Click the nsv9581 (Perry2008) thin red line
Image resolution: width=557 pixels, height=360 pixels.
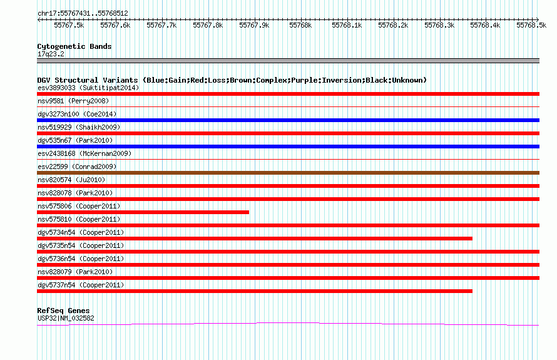tap(288, 106)
